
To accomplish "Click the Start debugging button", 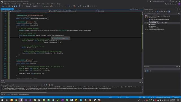I will [x=46, y=6].
